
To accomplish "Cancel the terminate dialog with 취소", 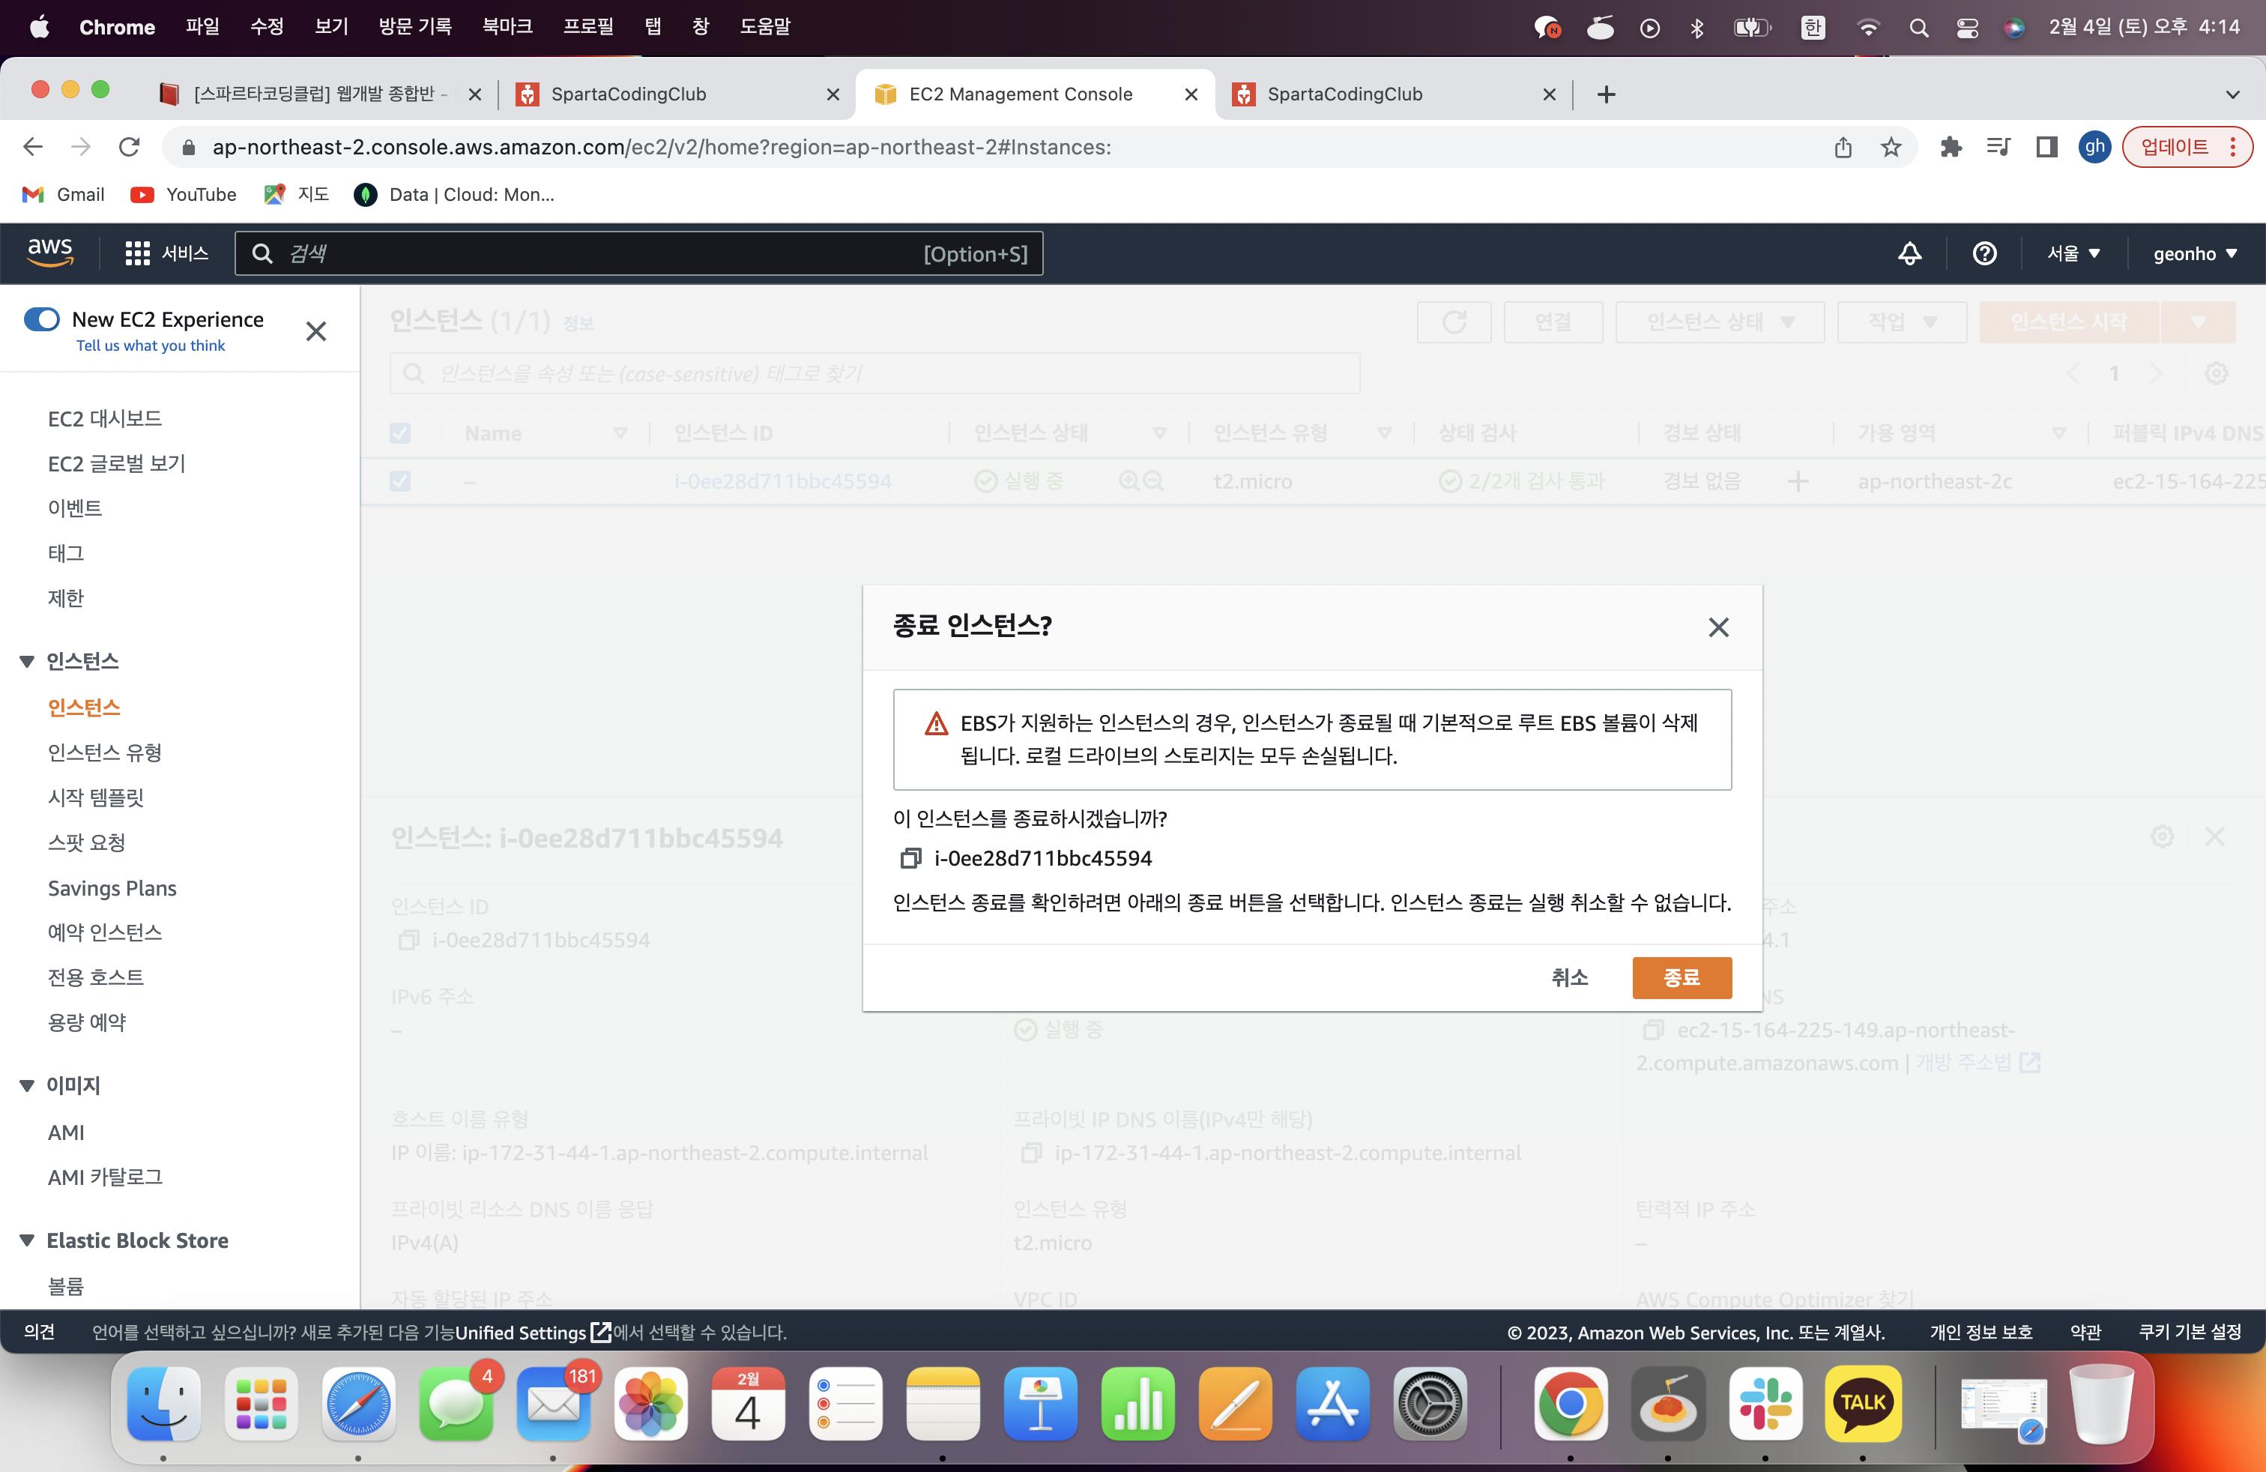I will [1570, 978].
